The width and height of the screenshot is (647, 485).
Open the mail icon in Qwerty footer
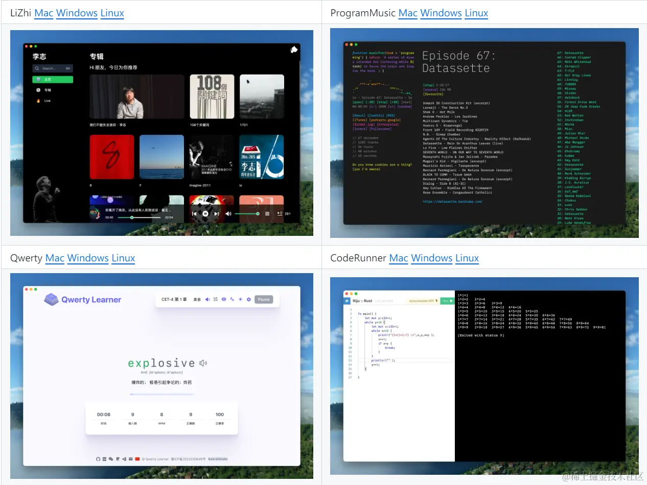click(131, 459)
